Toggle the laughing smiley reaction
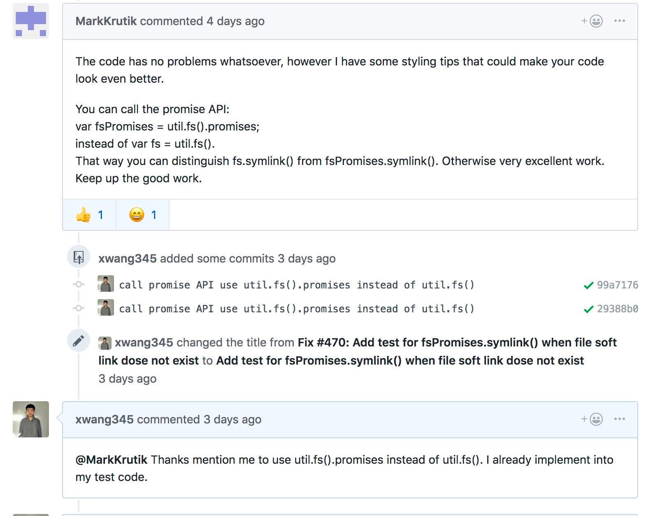The height and width of the screenshot is (516, 646). 142,215
